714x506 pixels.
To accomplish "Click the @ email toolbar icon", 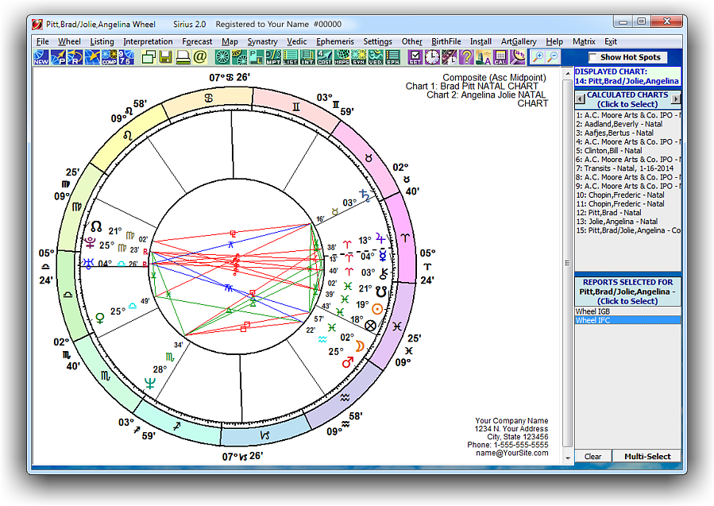I will pyautogui.click(x=200, y=57).
